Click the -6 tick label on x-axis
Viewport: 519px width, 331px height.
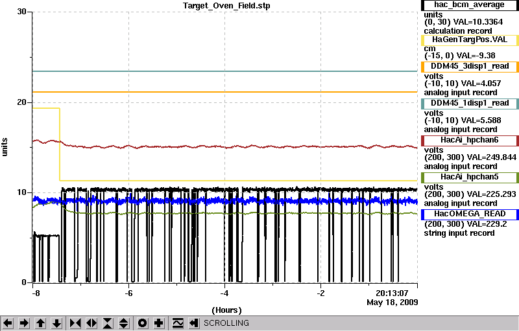pyautogui.click(x=128, y=293)
